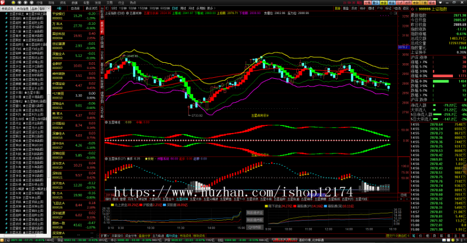Click the circle icon beside 五星精准 indicator
Screen dimensions: 467x243
point(106,122)
